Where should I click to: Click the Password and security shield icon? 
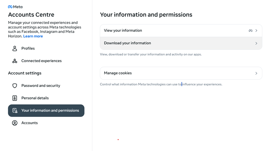pyautogui.click(x=15, y=85)
